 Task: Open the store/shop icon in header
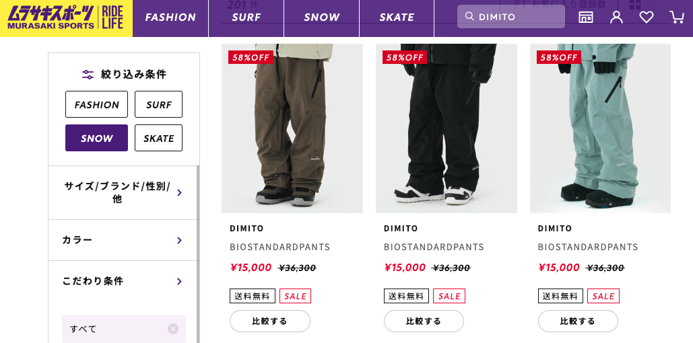(586, 17)
